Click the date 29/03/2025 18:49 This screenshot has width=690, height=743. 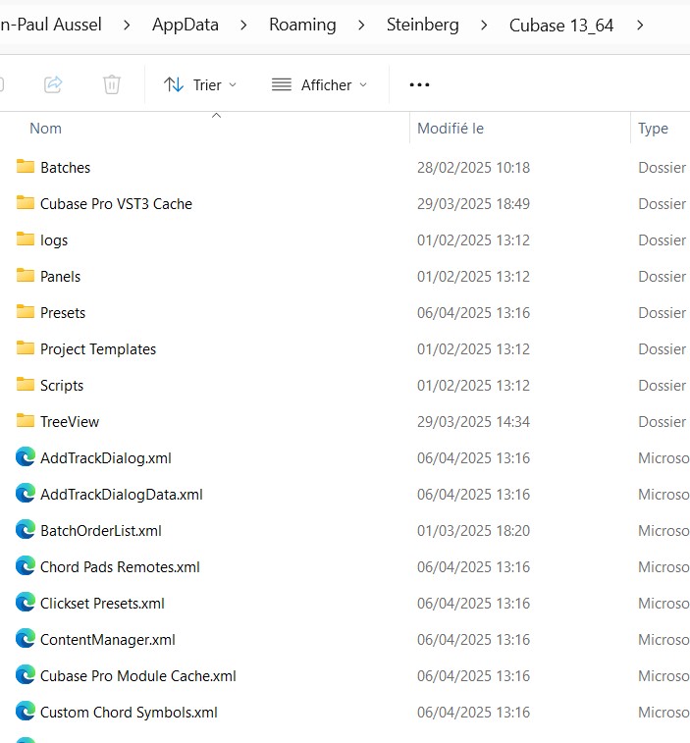click(473, 204)
